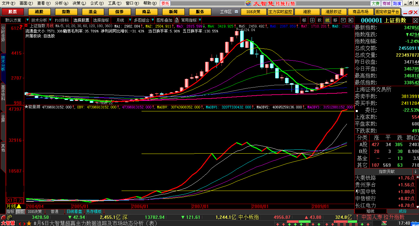The width and height of the screenshot is (419, 226).
Task: Click the 另存模板 bottom tab
Action: pyautogui.click(x=94, y=212)
